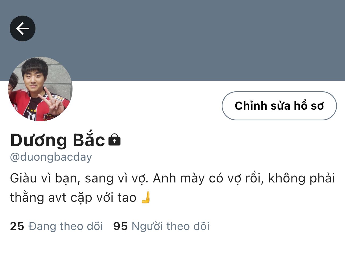Image resolution: width=345 pixels, height=255 pixels.
Task: Select the display name Dương Bắc
Action: (x=57, y=140)
